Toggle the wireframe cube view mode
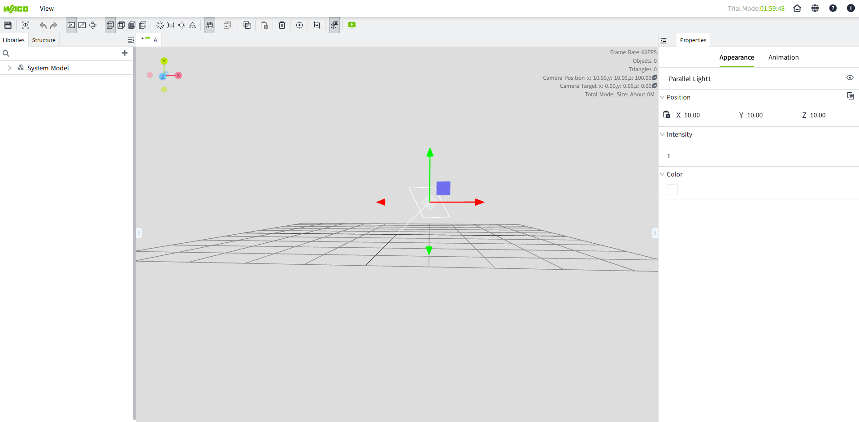 110,25
